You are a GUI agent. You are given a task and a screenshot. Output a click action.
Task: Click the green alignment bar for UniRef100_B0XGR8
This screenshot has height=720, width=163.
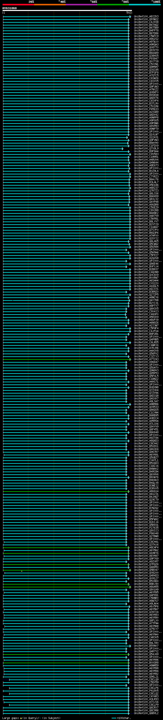click(x=66, y=663)
